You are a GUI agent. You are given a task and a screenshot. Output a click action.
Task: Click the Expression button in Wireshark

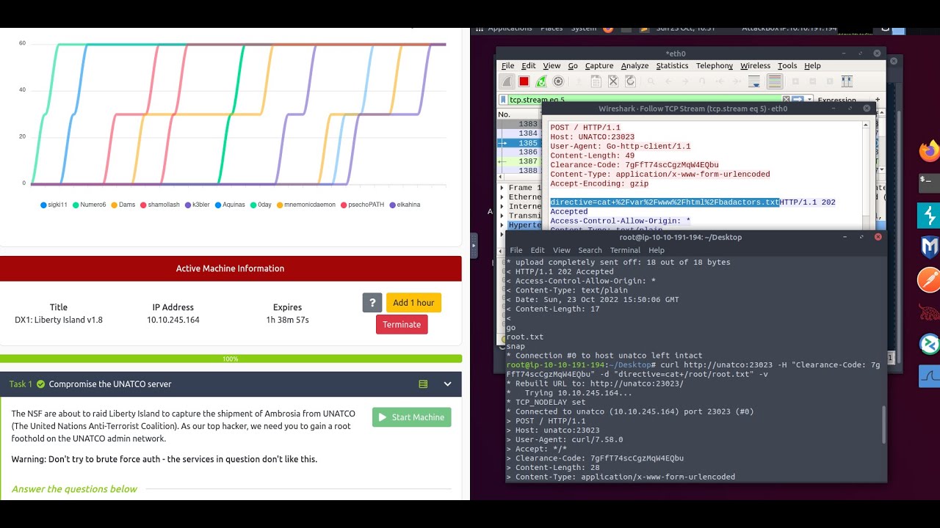pos(837,100)
